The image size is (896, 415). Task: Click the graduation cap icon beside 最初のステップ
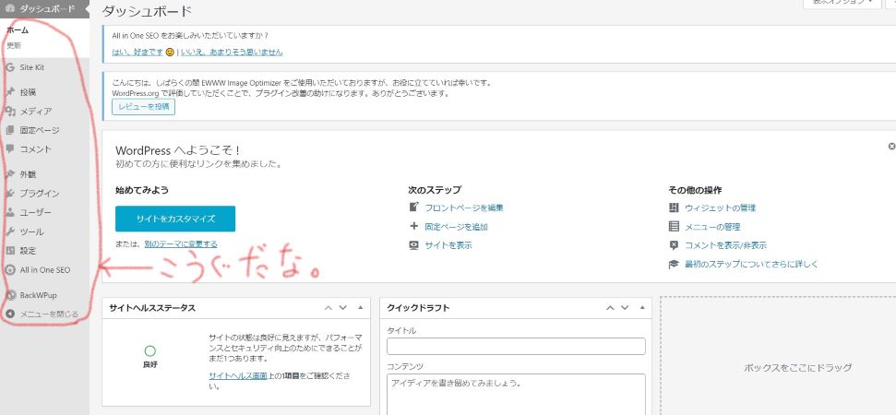tap(674, 265)
